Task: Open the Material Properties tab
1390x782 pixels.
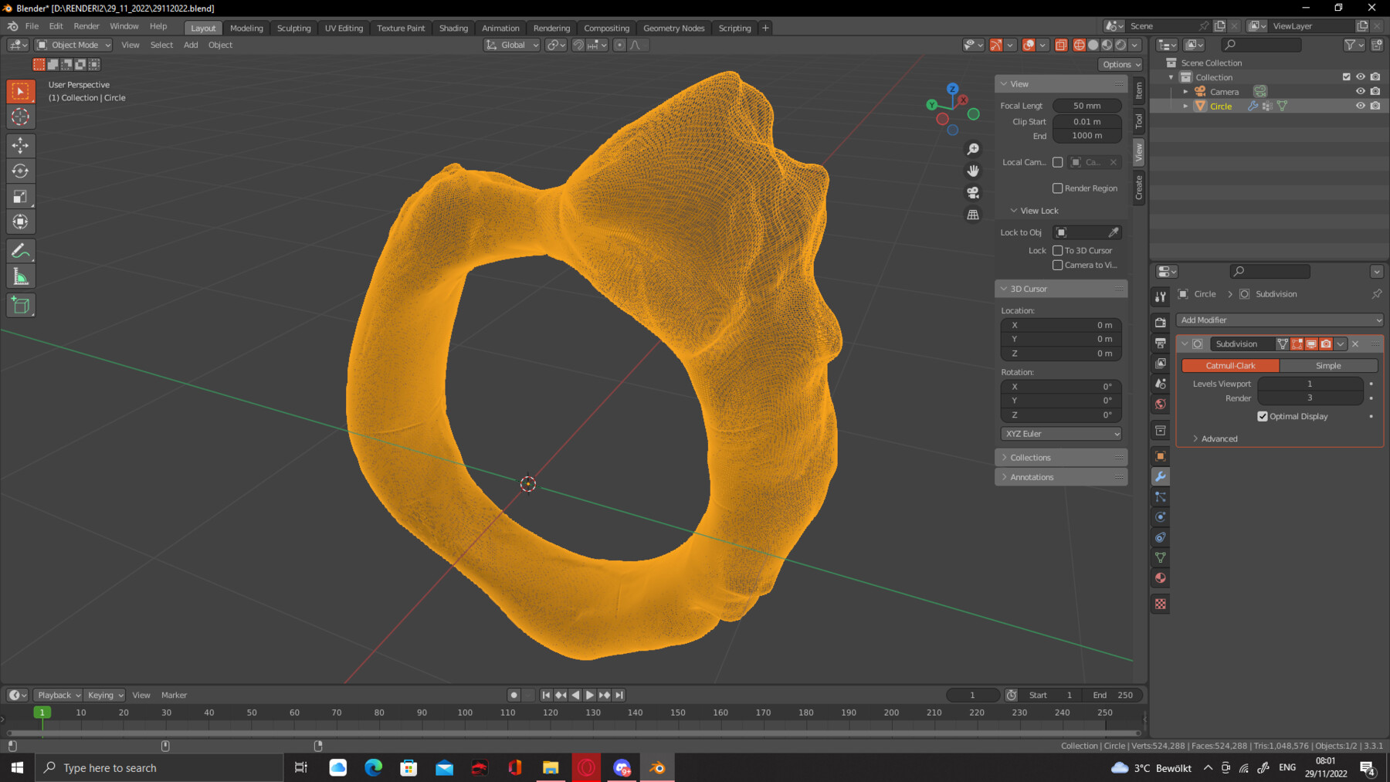Action: pos(1160,577)
